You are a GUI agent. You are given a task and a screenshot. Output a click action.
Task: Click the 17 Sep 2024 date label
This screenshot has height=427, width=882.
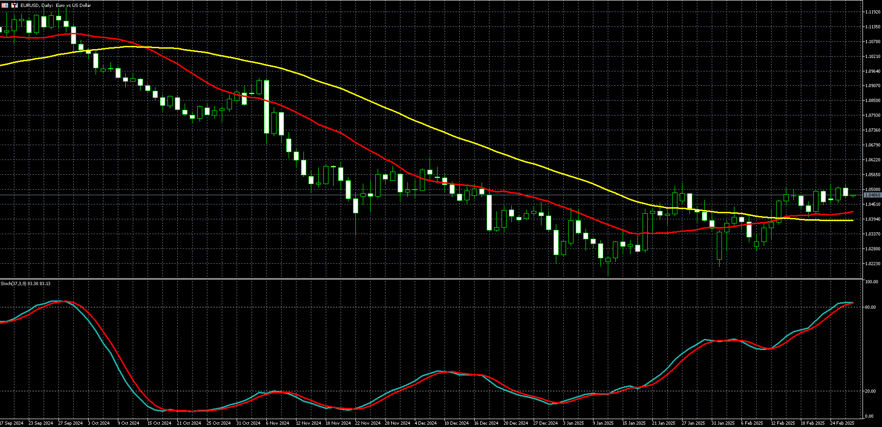[x=12, y=423]
